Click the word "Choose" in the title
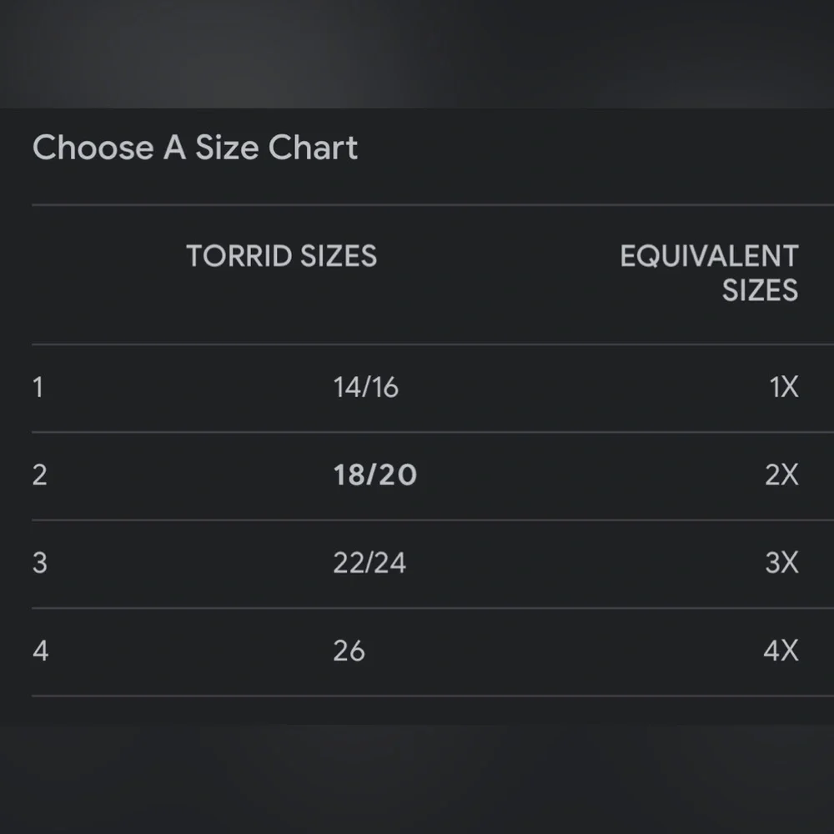This screenshot has height=834, width=834. coord(93,148)
